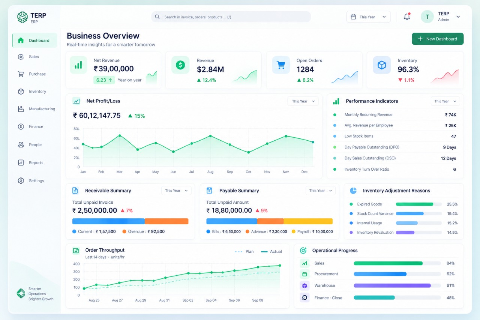Click the Performance Indicators bars icon
This screenshot has width=480, height=320.
pos(336,101)
